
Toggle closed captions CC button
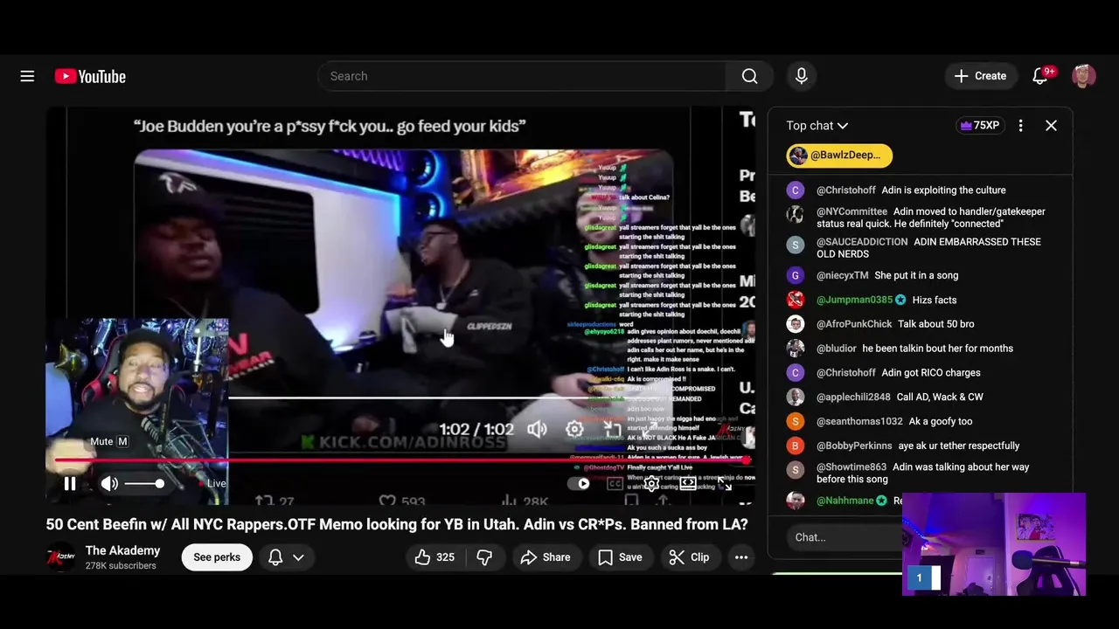(615, 483)
